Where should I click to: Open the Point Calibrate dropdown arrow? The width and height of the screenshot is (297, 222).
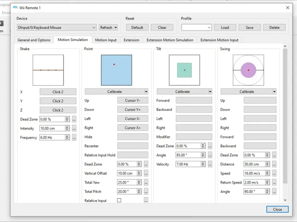146,91
